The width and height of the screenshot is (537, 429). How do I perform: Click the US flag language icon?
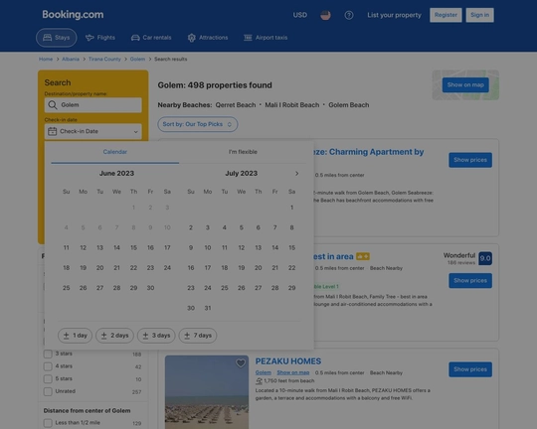(325, 15)
